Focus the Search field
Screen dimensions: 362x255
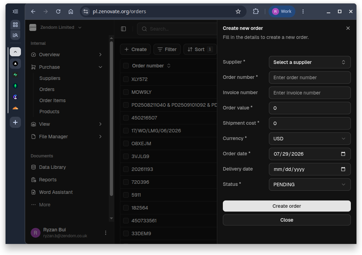pos(177,29)
